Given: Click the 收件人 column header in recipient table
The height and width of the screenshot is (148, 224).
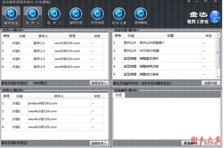Looking at the screenshot, I should click(59, 96).
